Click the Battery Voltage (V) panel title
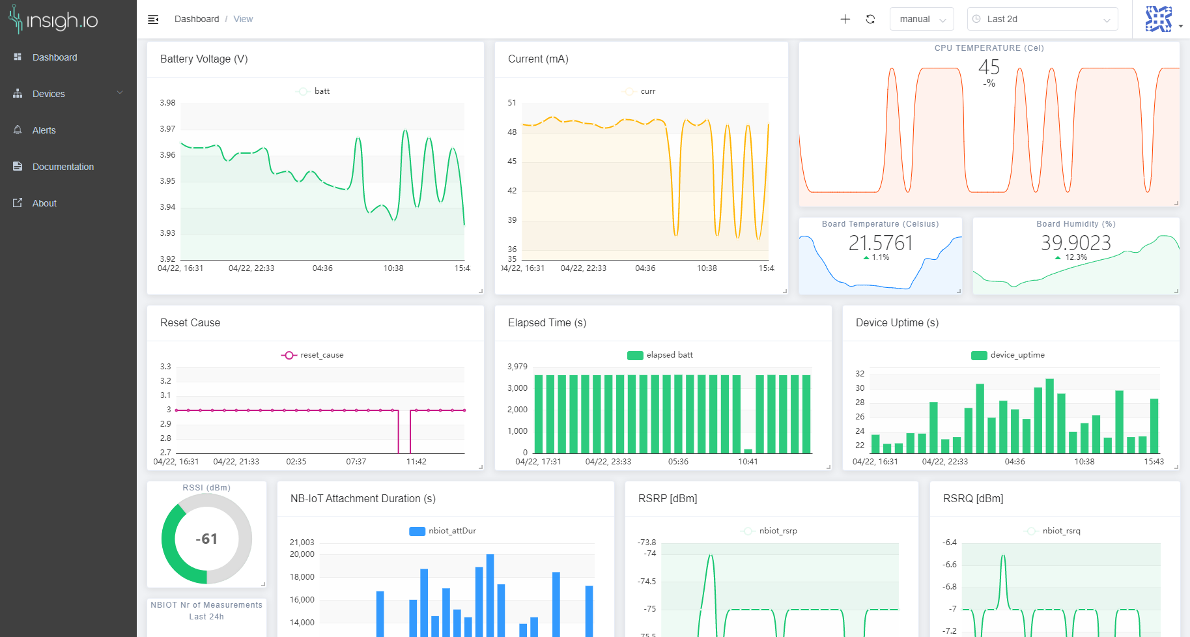Image resolution: width=1190 pixels, height=637 pixels. coord(204,59)
